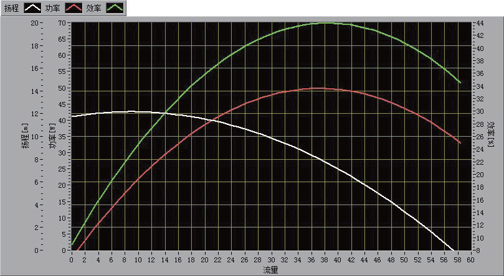Click the 功率 axis value 45
Image resolution: width=504 pixels, height=276 pixels.
[62, 104]
